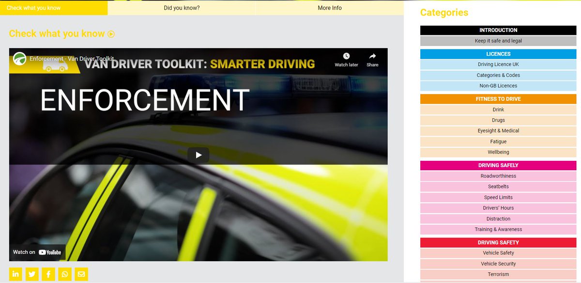This screenshot has height=283, width=581.
Task: View the Vehicle Security topic
Action: (498, 264)
